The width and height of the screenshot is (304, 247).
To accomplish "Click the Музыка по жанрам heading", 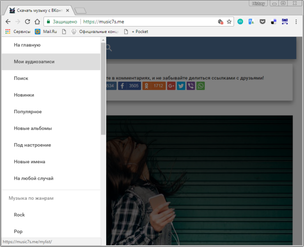I will click(31, 198).
